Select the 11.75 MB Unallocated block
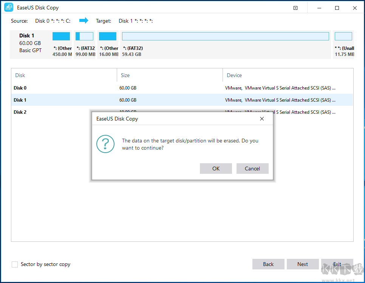The image size is (365, 283). 343,36
